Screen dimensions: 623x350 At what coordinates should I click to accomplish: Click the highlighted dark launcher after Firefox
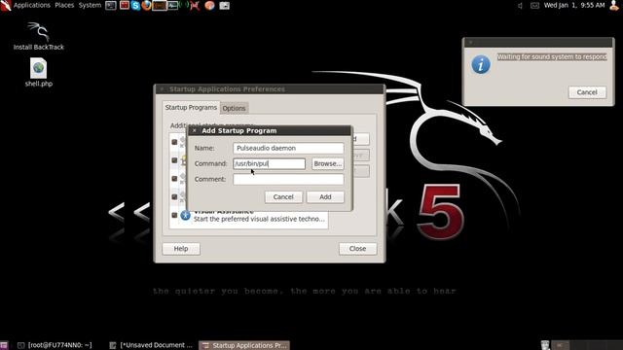point(160,6)
